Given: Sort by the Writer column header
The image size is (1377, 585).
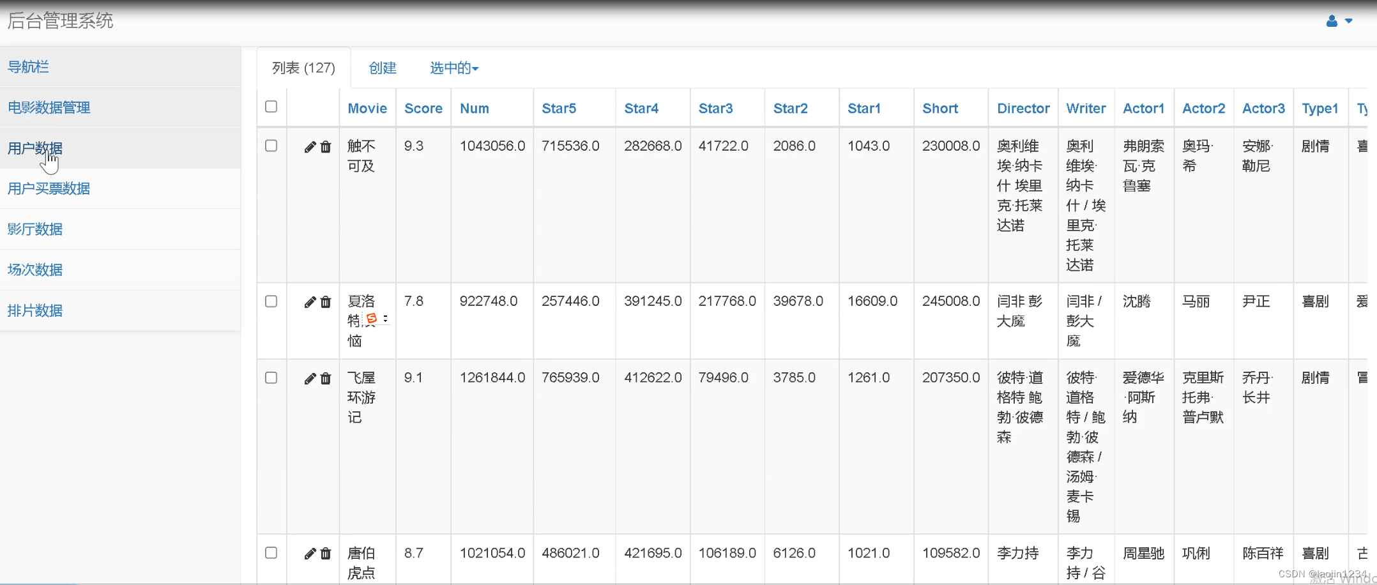Looking at the screenshot, I should tap(1086, 109).
